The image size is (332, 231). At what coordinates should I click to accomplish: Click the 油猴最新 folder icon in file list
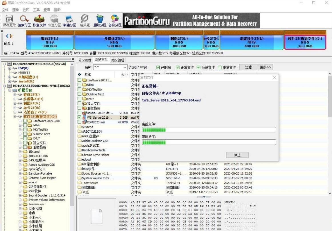point(85,108)
